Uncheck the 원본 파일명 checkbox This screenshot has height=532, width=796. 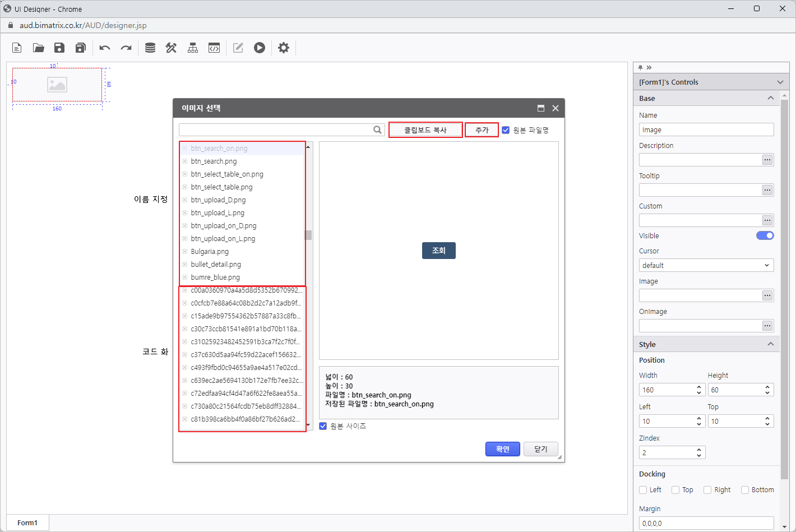coord(506,130)
